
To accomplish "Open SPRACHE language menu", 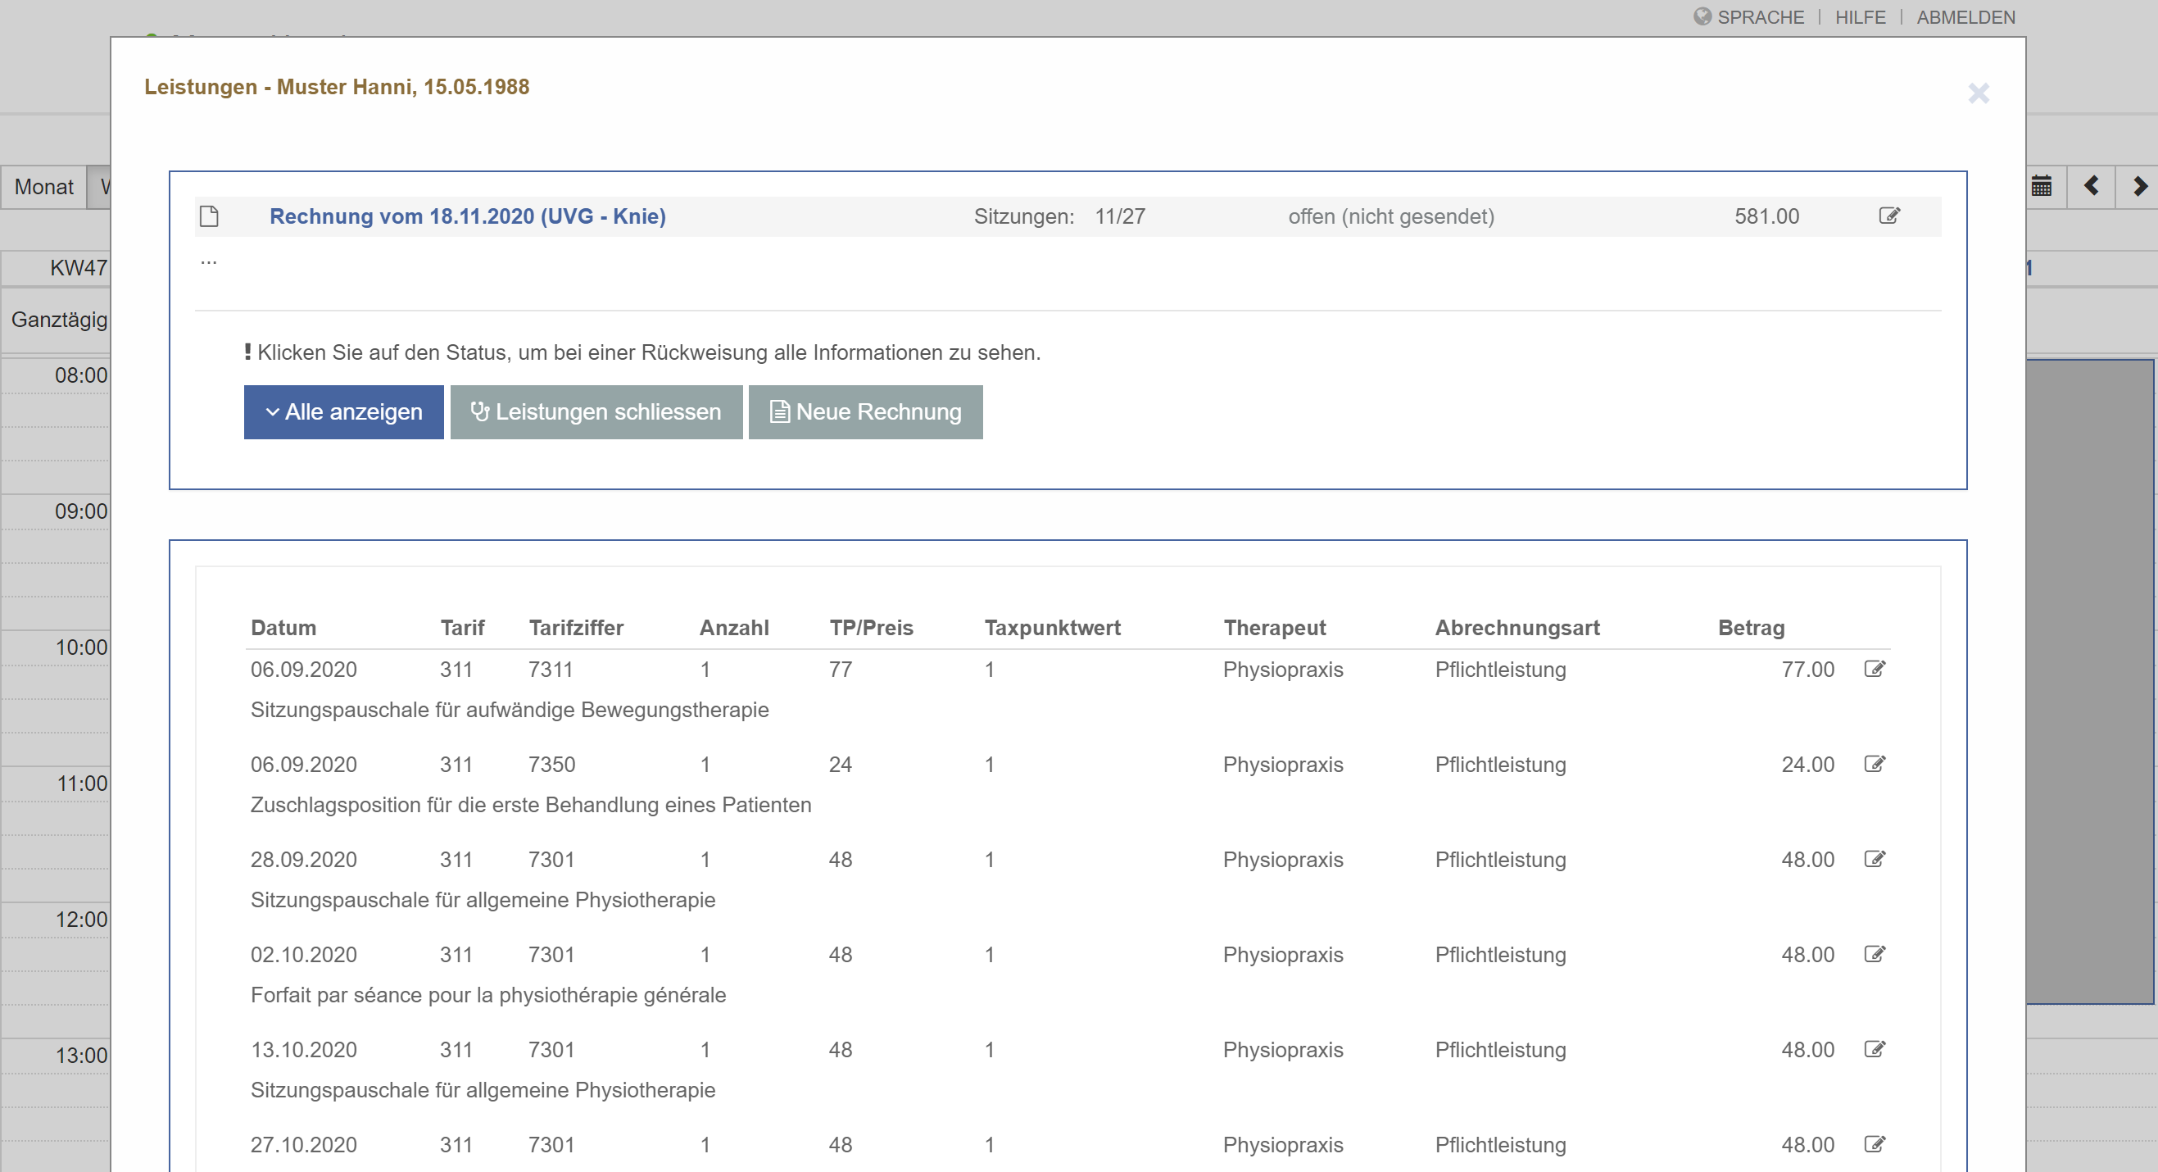I will coord(1760,16).
